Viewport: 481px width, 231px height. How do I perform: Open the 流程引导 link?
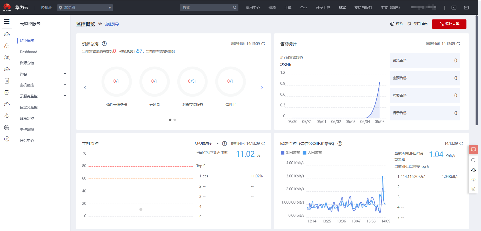coord(111,24)
